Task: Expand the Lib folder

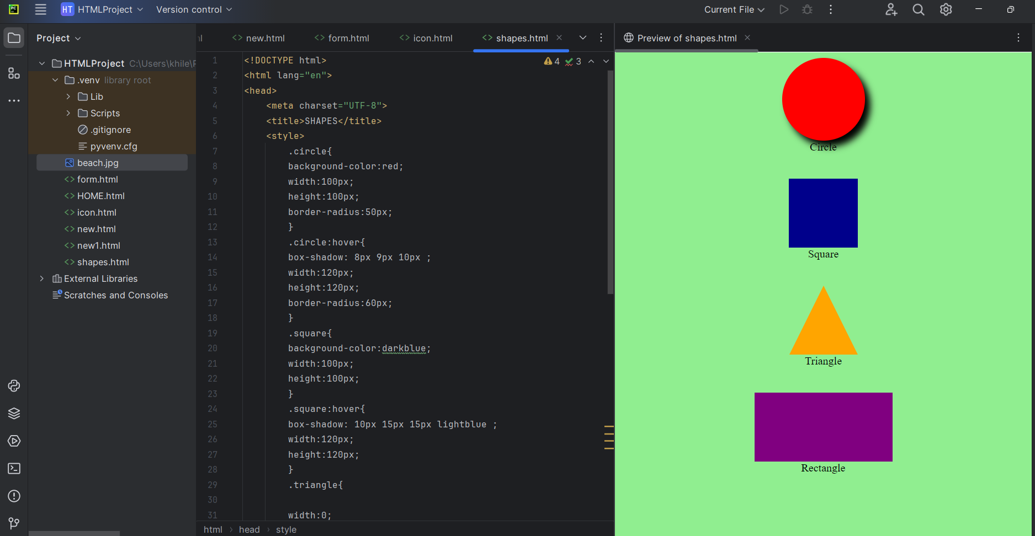Action: coord(68,97)
